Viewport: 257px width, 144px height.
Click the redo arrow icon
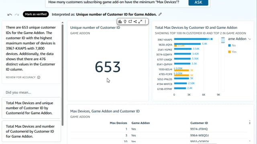pos(17,14)
